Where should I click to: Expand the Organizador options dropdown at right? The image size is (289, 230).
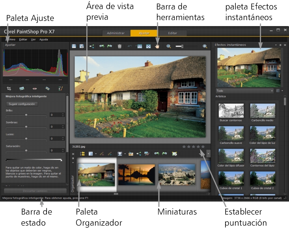click(208, 153)
